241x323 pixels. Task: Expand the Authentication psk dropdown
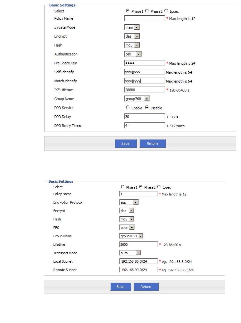[133, 54]
